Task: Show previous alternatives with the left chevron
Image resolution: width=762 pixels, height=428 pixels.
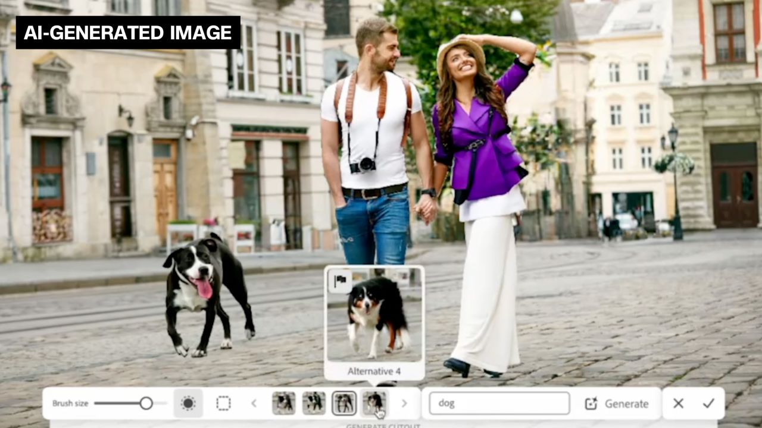Action: coord(254,403)
